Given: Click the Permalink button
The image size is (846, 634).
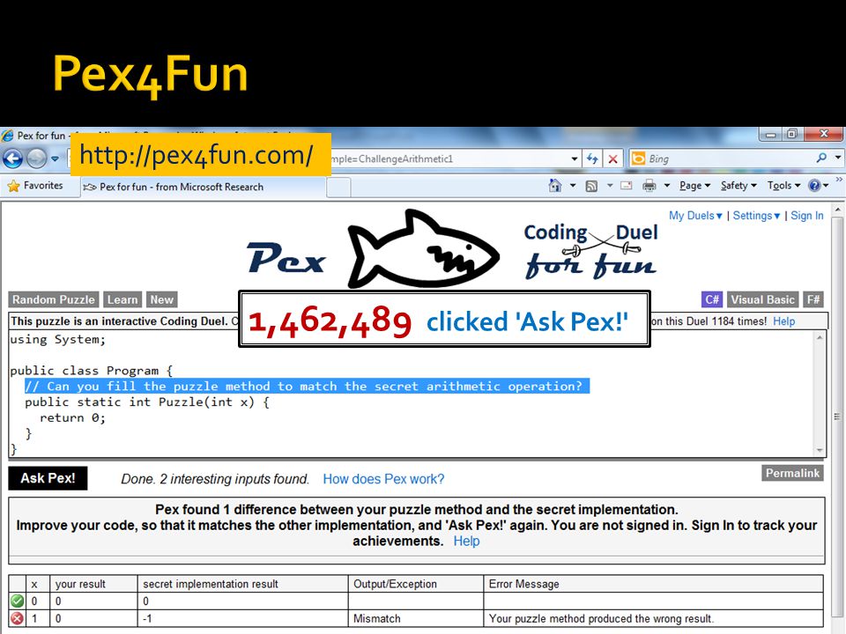Looking at the screenshot, I should [x=792, y=474].
